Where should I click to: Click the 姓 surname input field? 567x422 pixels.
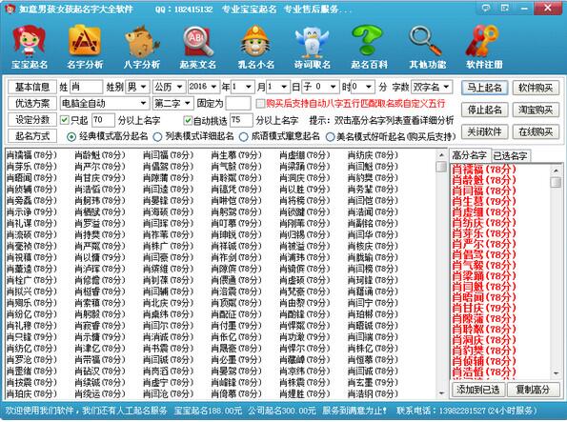[x=87, y=87]
